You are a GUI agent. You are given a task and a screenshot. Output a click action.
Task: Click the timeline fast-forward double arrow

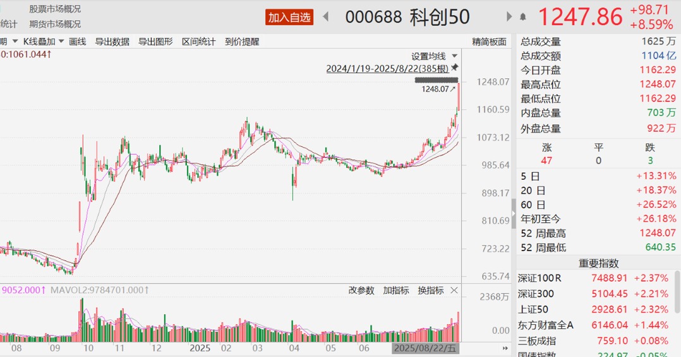505,348
